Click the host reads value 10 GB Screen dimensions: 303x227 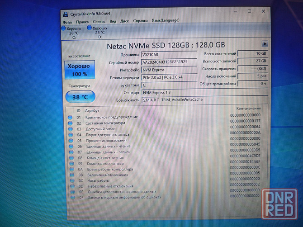(252, 53)
